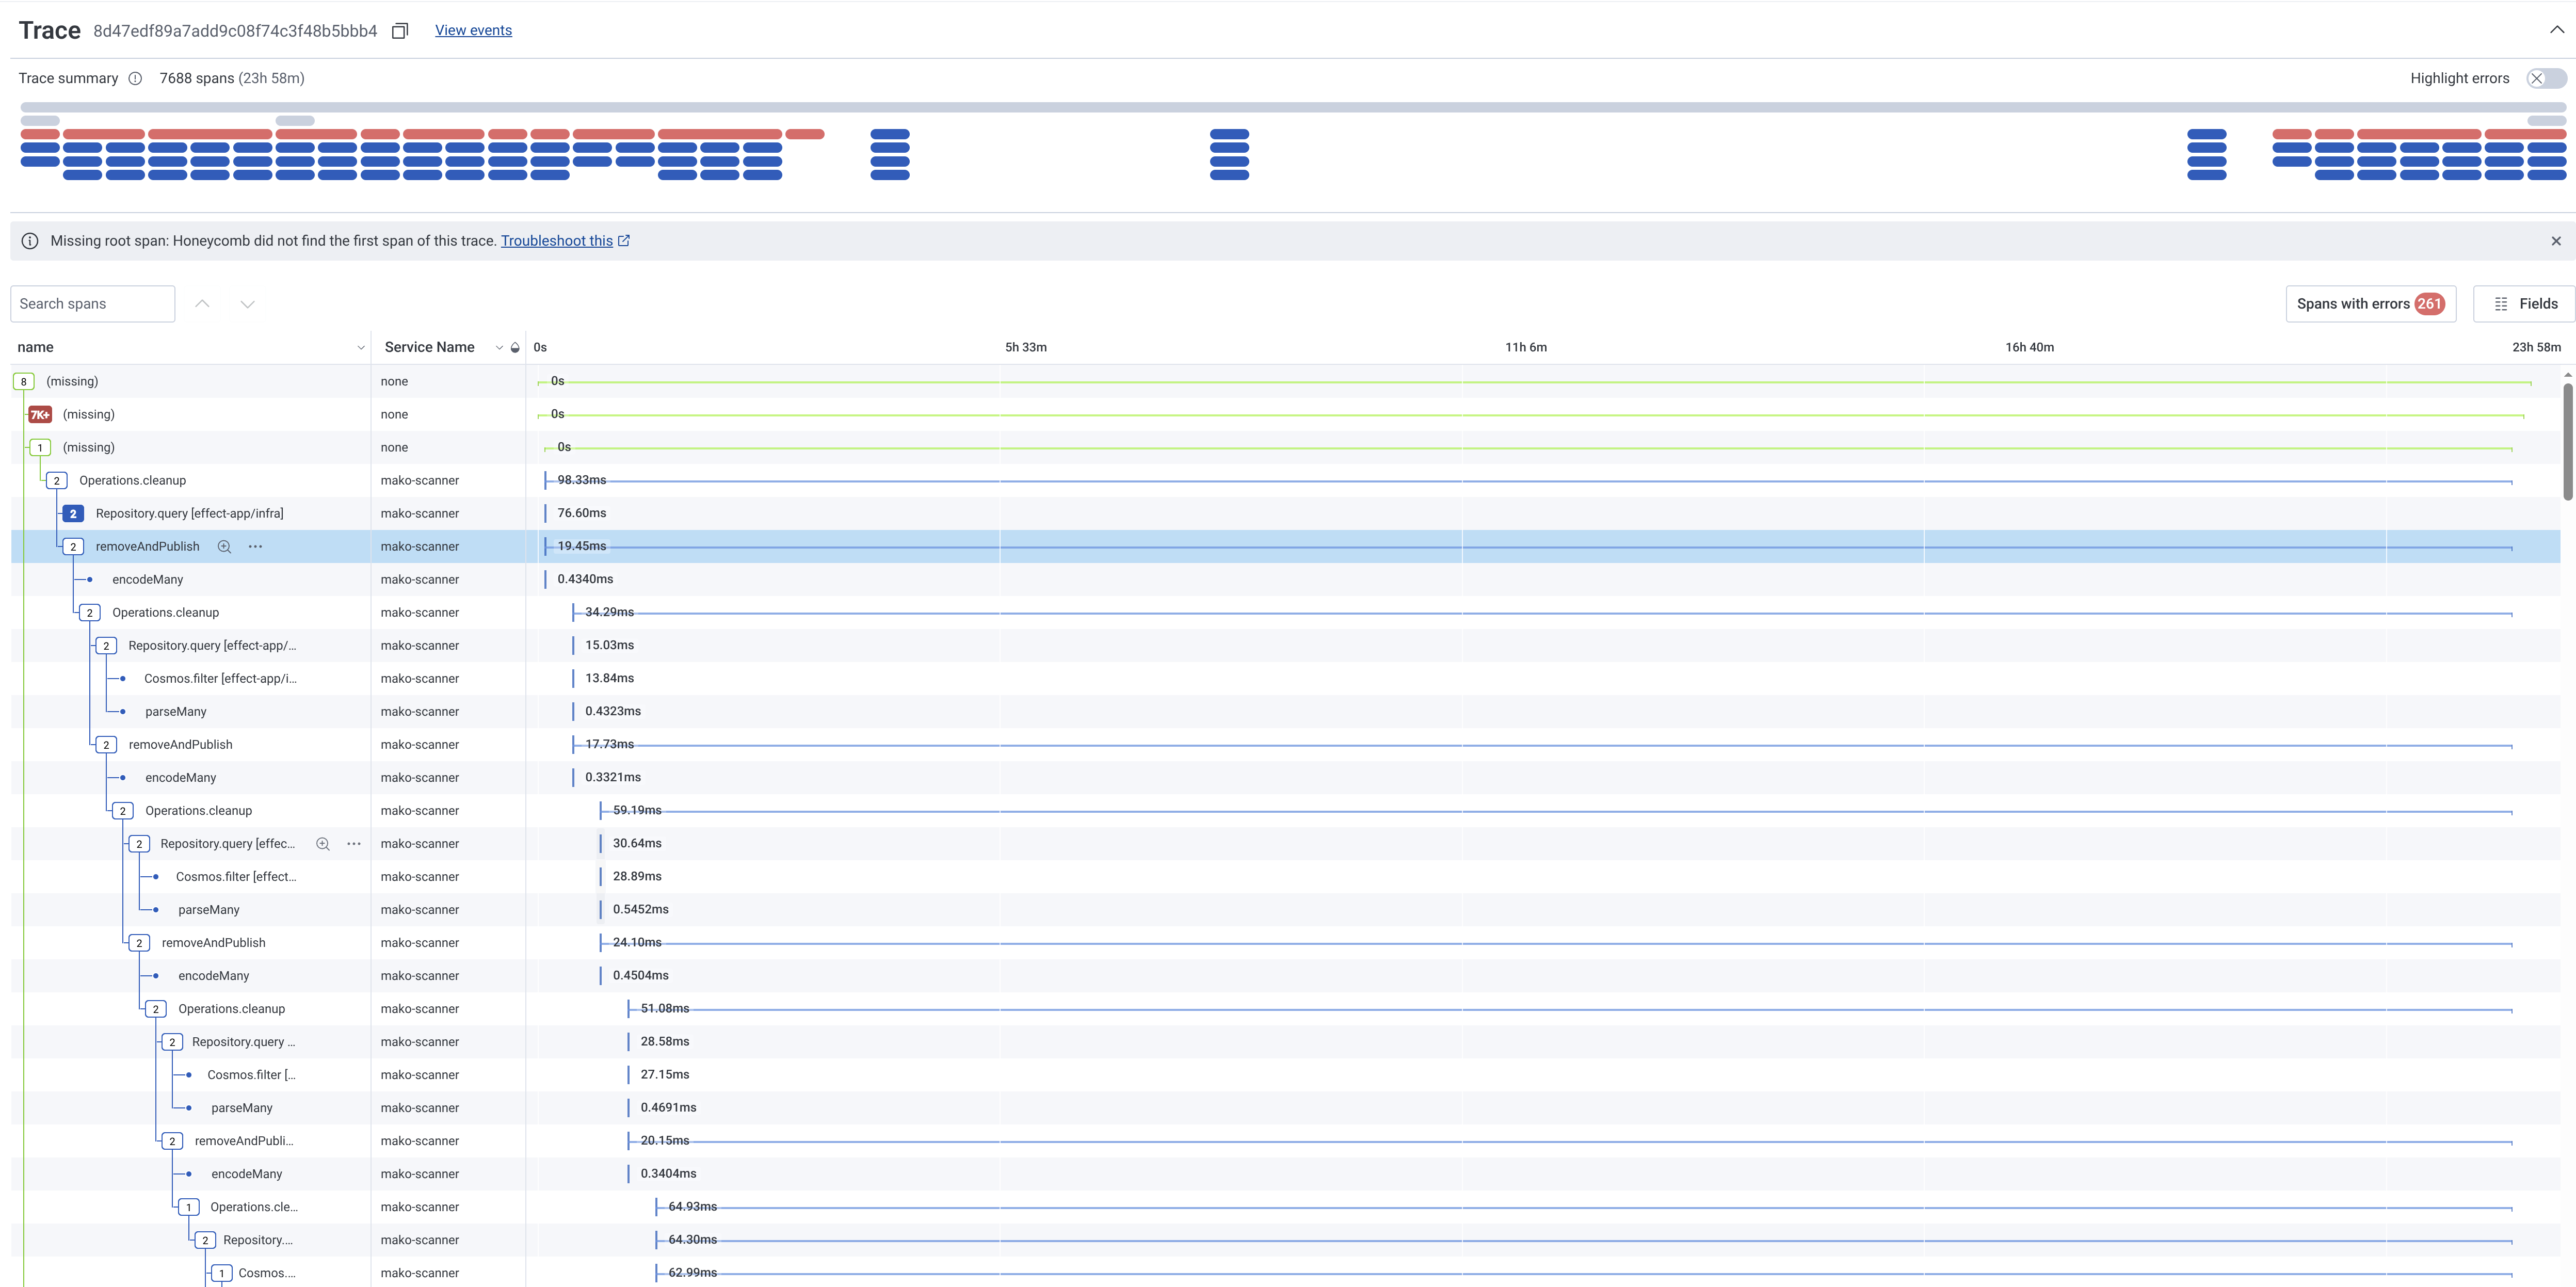Show Spans with errors
This screenshot has width=2576, height=1287.
click(2370, 303)
